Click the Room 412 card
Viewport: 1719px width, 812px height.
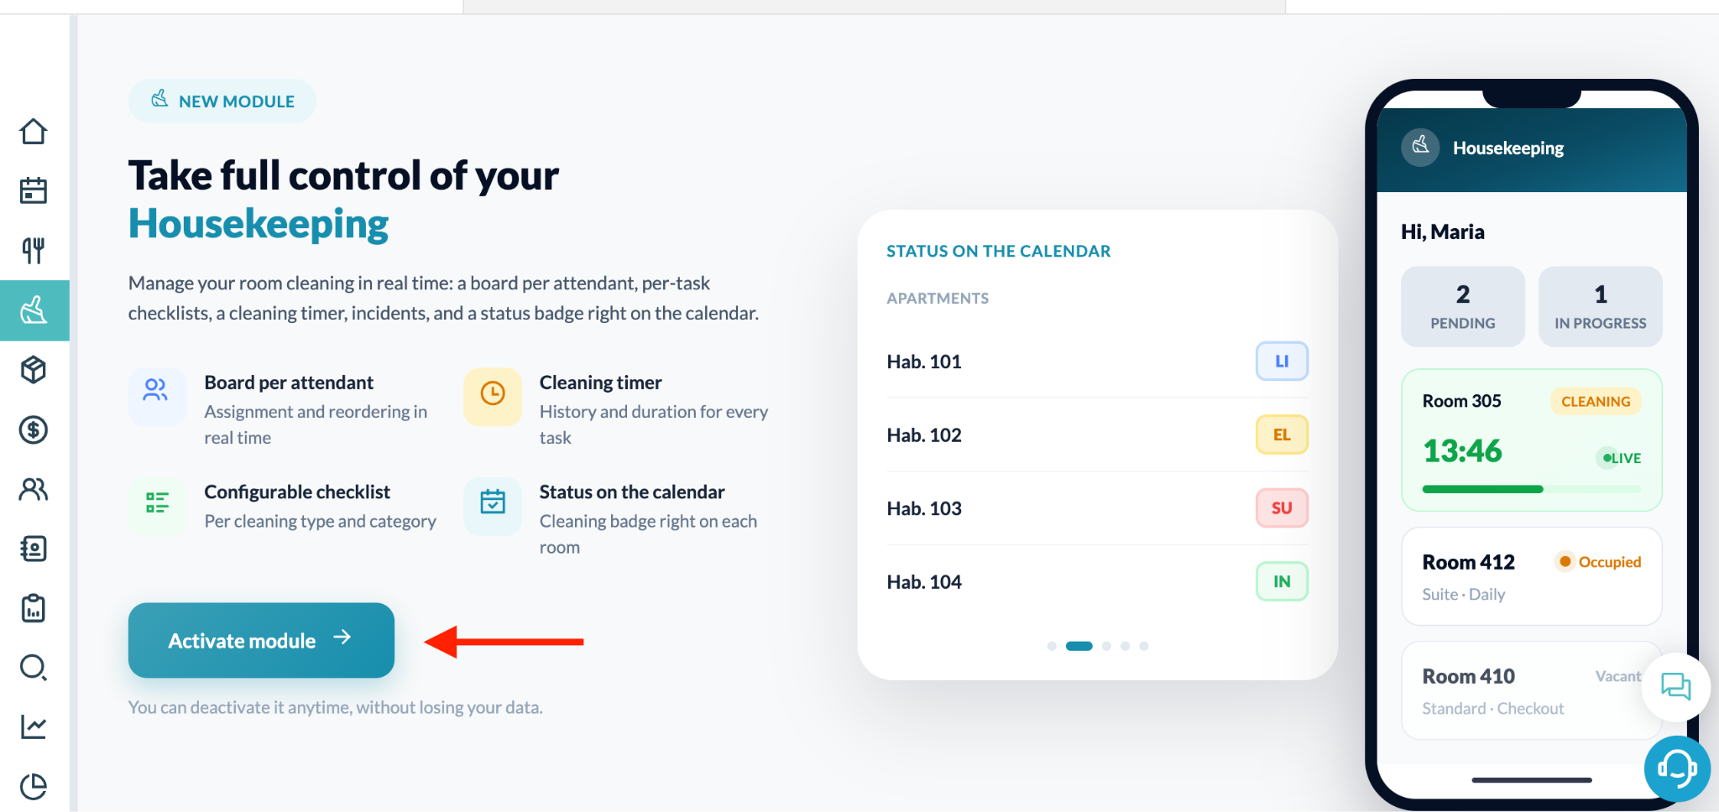(1532, 576)
